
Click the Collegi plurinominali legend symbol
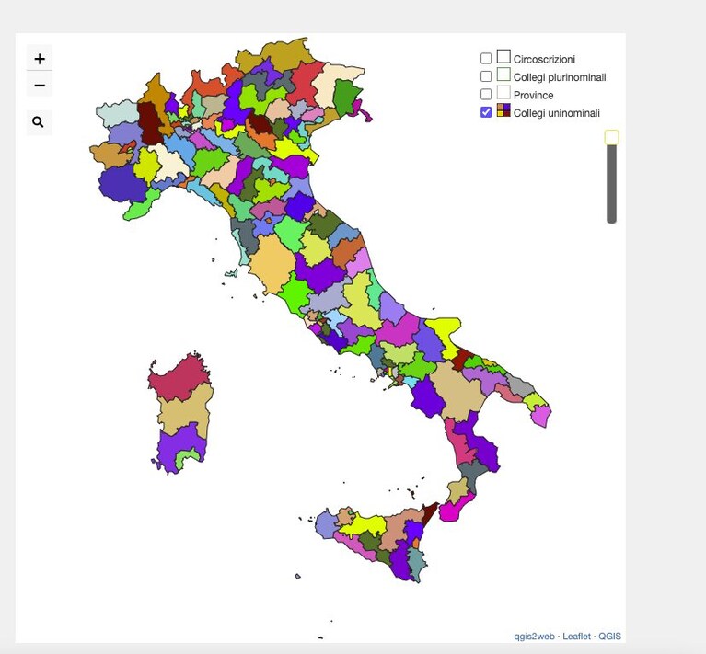(x=503, y=75)
